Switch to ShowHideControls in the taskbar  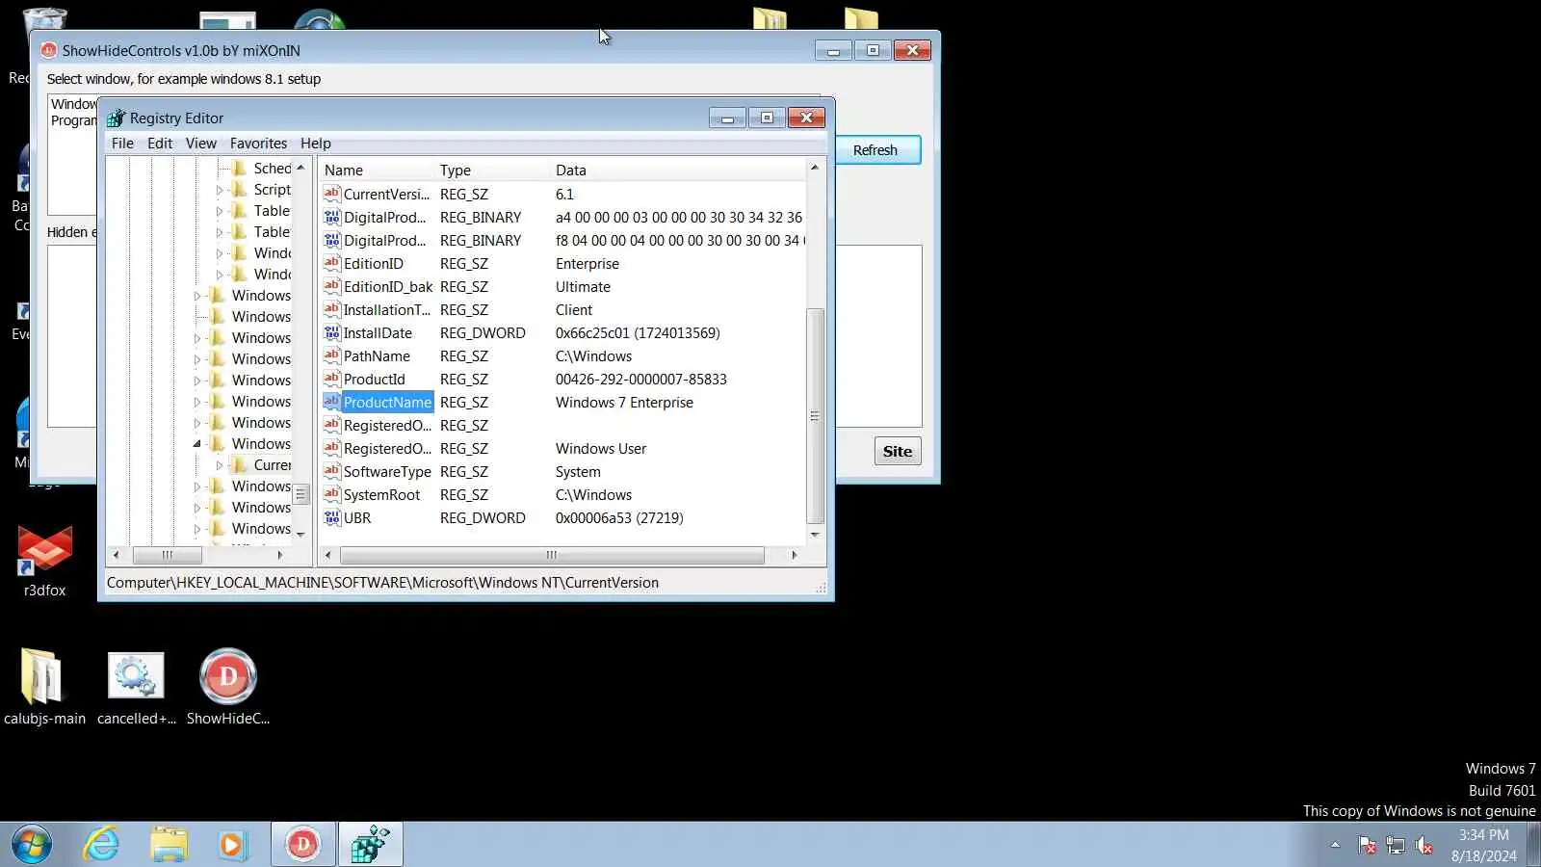[x=302, y=845]
